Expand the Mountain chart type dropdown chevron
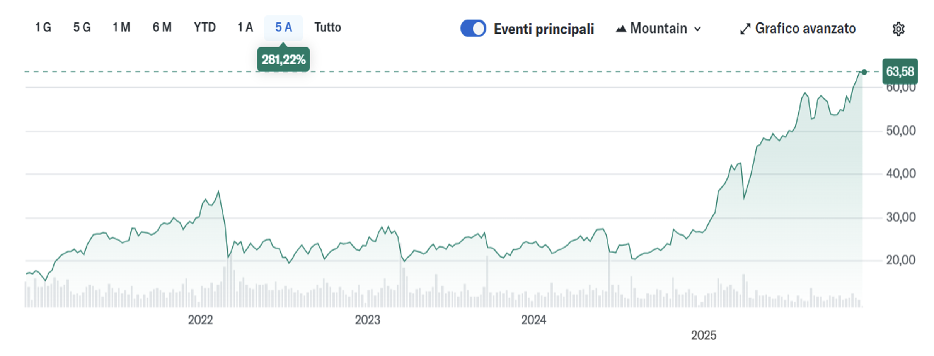Screen dimensions: 934x356 698,29
